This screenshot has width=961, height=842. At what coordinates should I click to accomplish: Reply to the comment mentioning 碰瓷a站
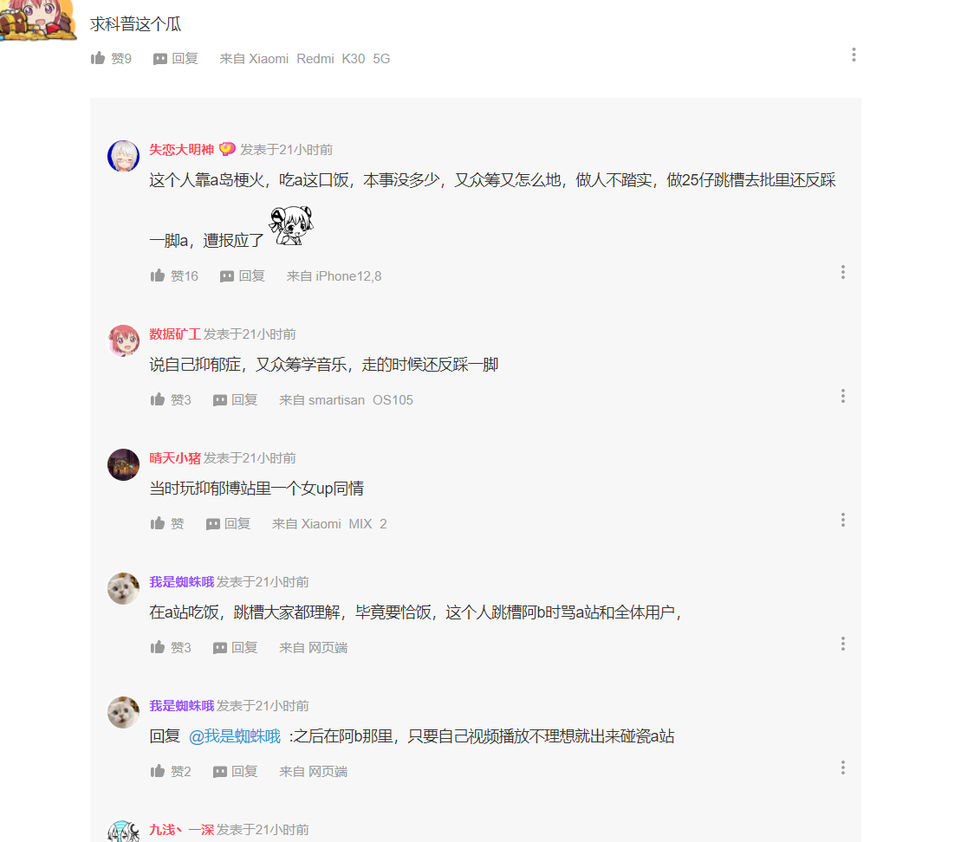click(235, 772)
